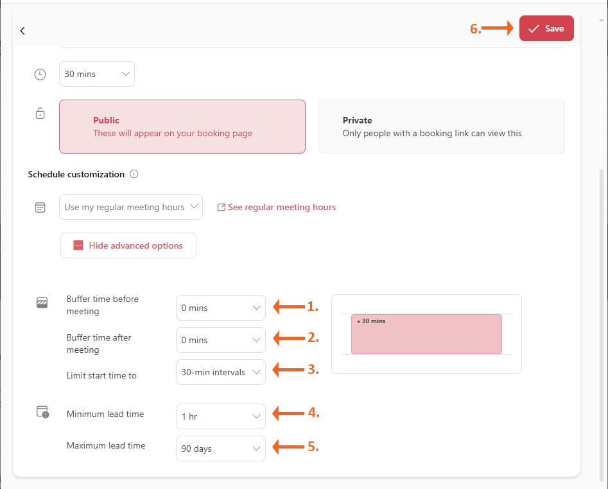Open the 30 mins duration dropdown
The height and width of the screenshot is (489, 608).
(97, 74)
